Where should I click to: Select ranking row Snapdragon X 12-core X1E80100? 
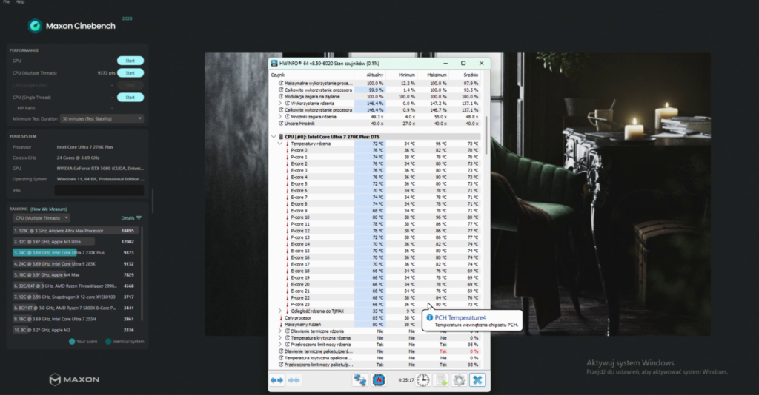point(75,297)
